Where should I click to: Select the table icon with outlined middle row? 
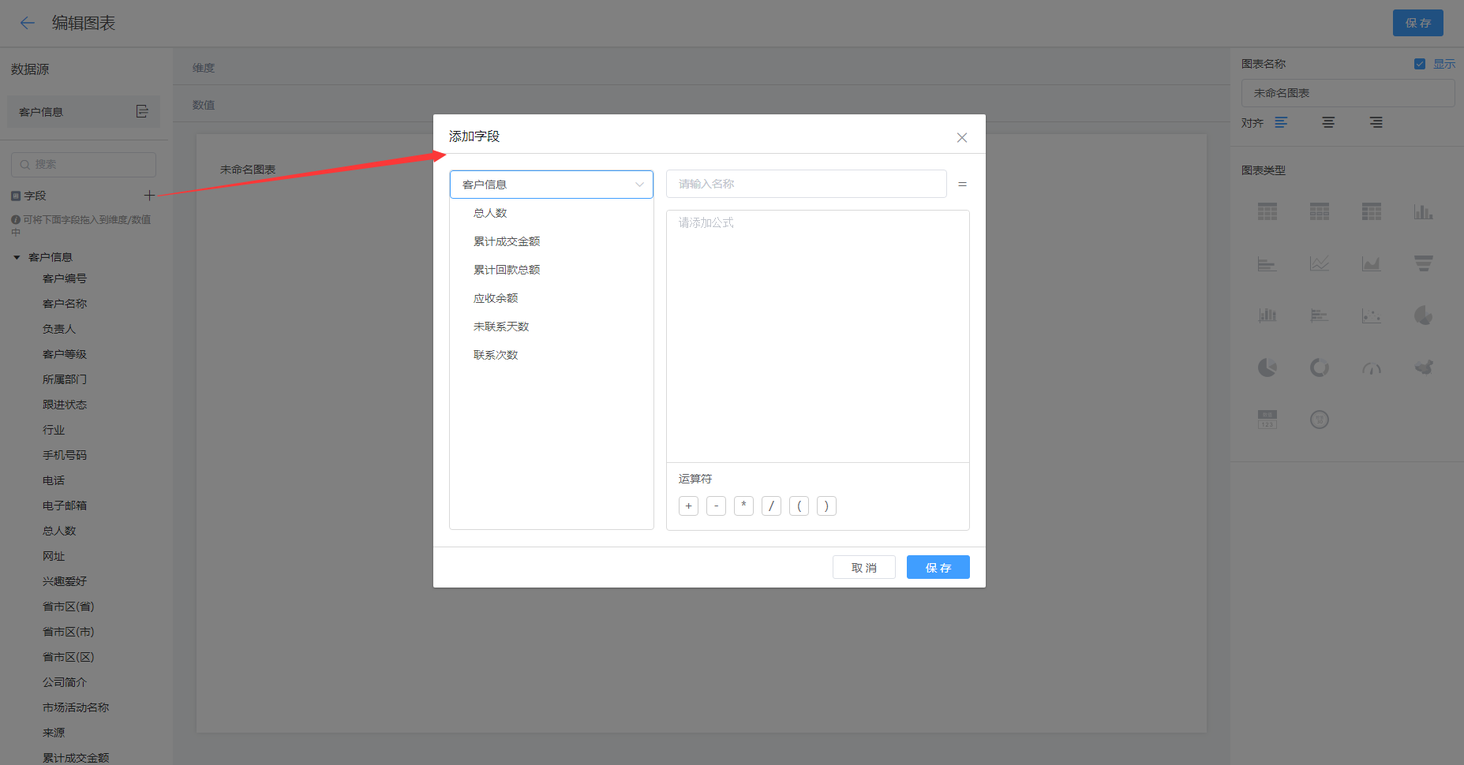click(1320, 211)
